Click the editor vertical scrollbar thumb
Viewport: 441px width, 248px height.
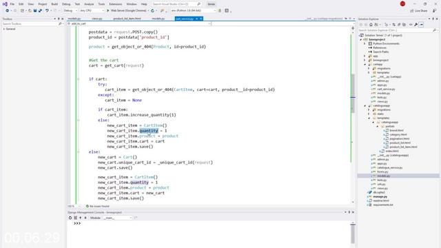353,93
